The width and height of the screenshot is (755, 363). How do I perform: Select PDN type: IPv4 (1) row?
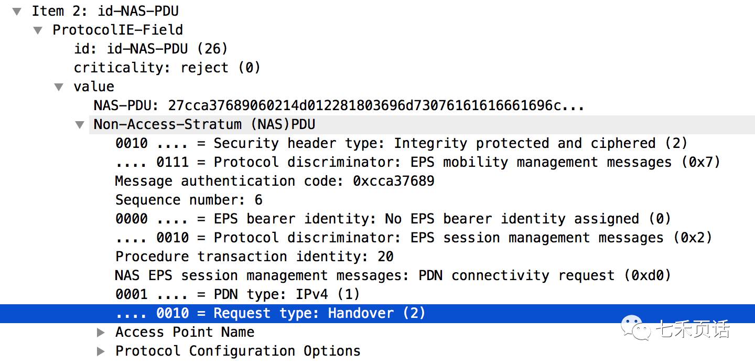(238, 294)
